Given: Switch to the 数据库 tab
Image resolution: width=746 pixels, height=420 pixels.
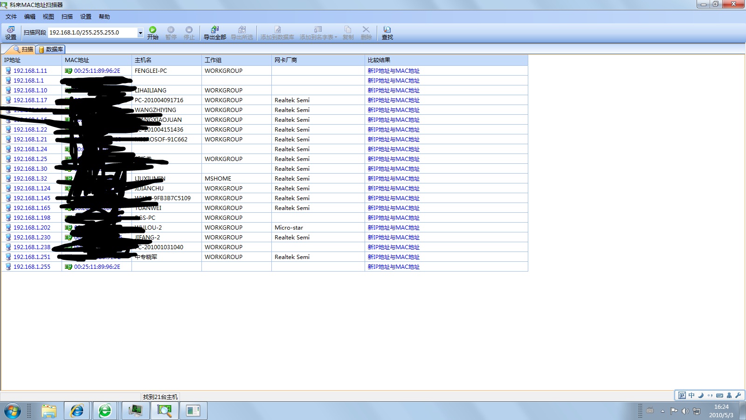Looking at the screenshot, I should pos(51,49).
